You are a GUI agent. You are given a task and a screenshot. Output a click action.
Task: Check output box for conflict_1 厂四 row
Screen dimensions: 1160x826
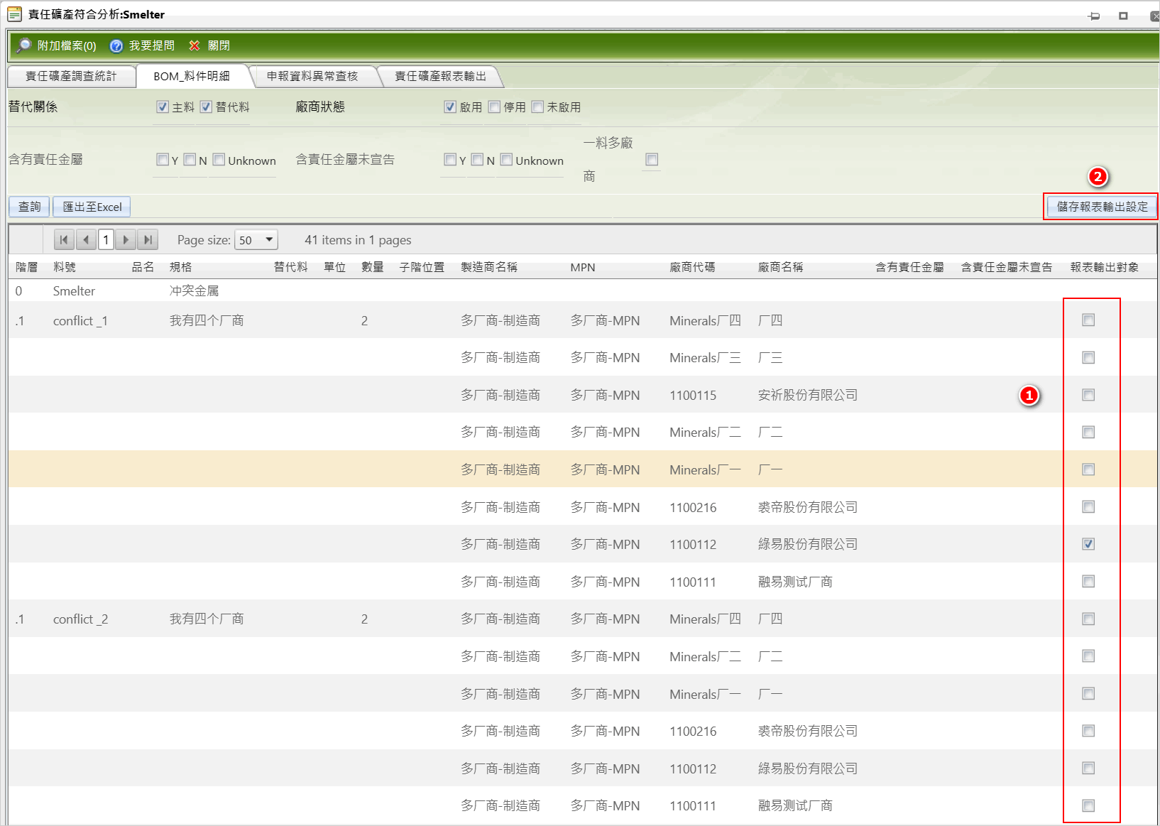coord(1088,320)
